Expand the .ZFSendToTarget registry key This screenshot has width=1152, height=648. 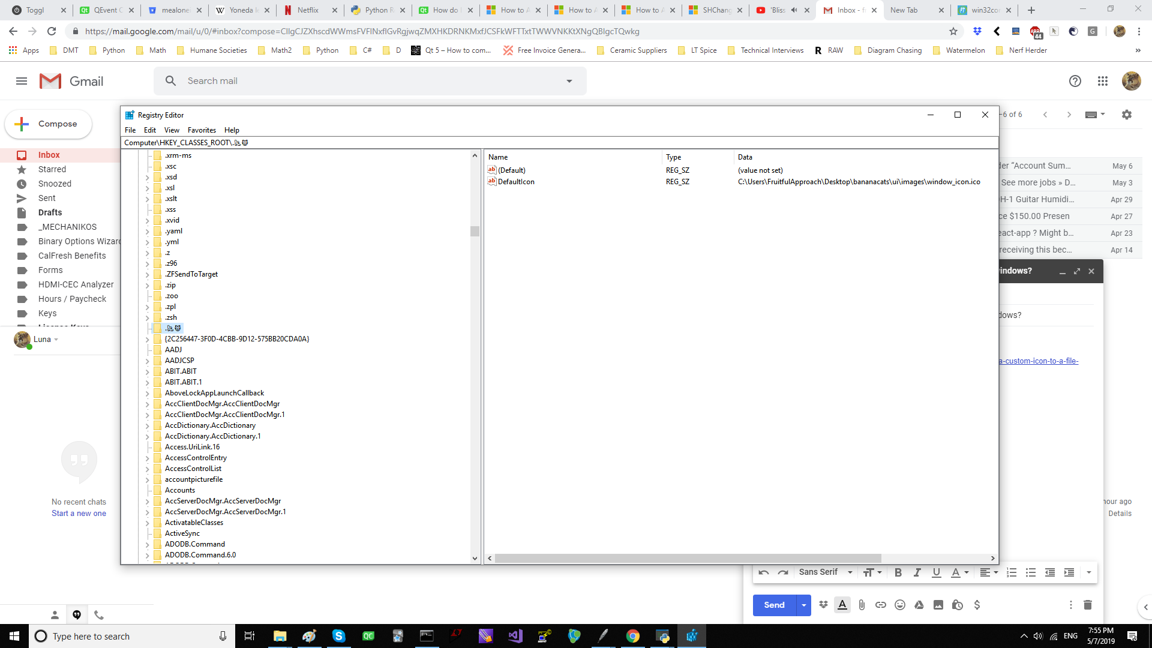tap(147, 275)
